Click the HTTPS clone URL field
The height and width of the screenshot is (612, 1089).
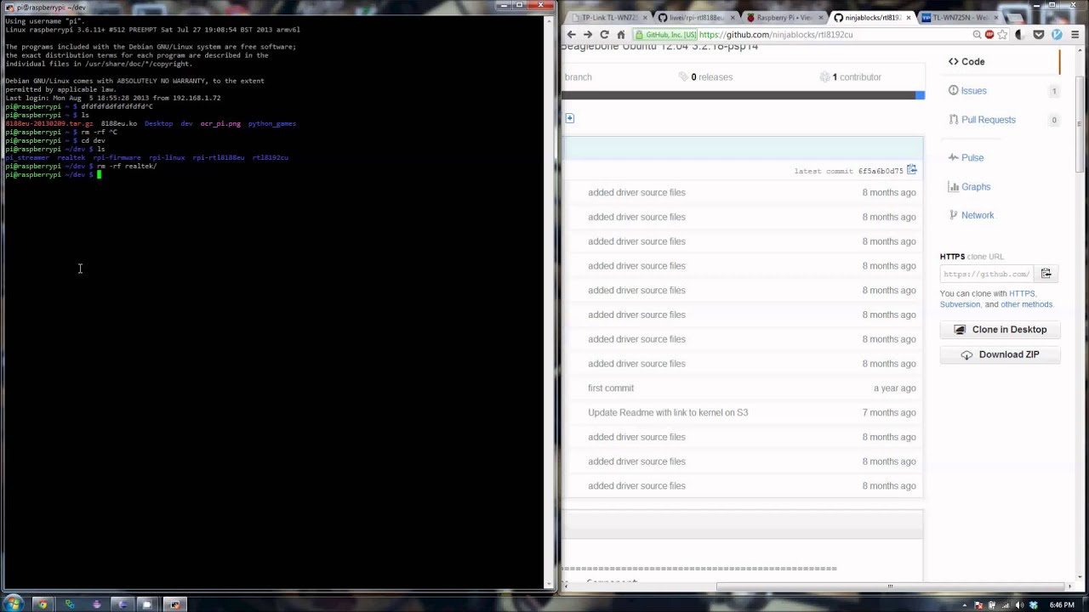987,274
